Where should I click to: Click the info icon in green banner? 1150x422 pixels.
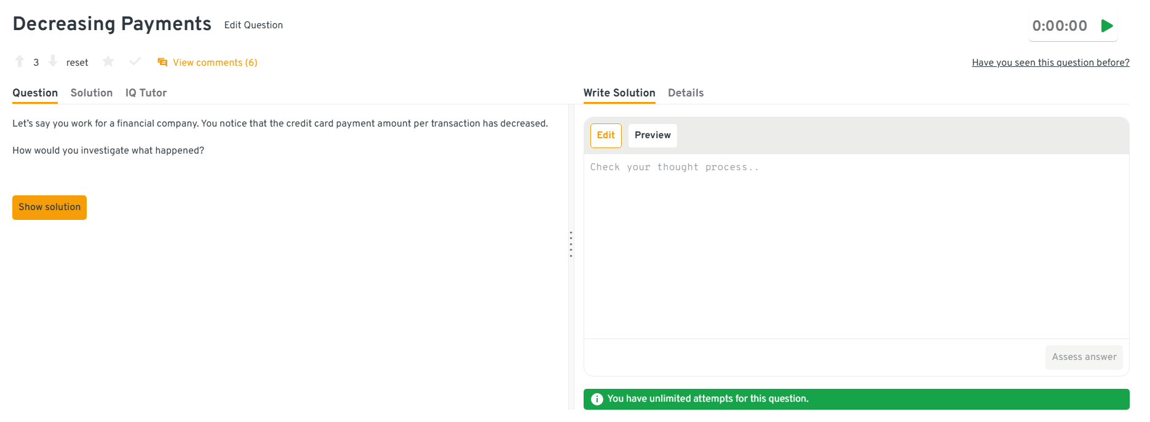click(597, 399)
